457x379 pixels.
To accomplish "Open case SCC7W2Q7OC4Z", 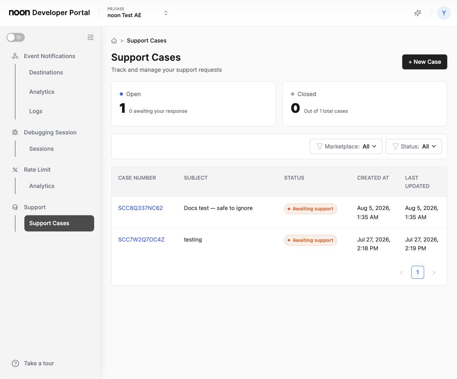I will (141, 240).
